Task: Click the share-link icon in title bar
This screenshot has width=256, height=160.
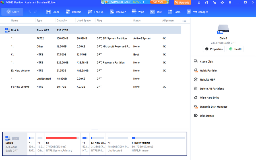Action: (x=214, y=3)
